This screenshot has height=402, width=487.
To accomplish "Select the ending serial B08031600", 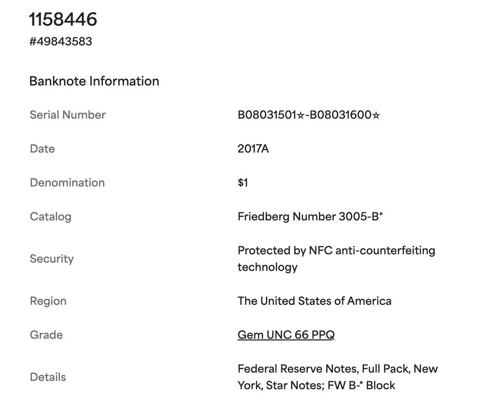I will coord(341,115).
